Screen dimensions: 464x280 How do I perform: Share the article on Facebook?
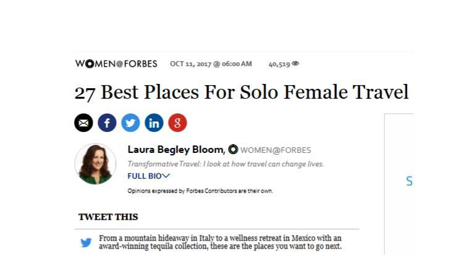[107, 123]
